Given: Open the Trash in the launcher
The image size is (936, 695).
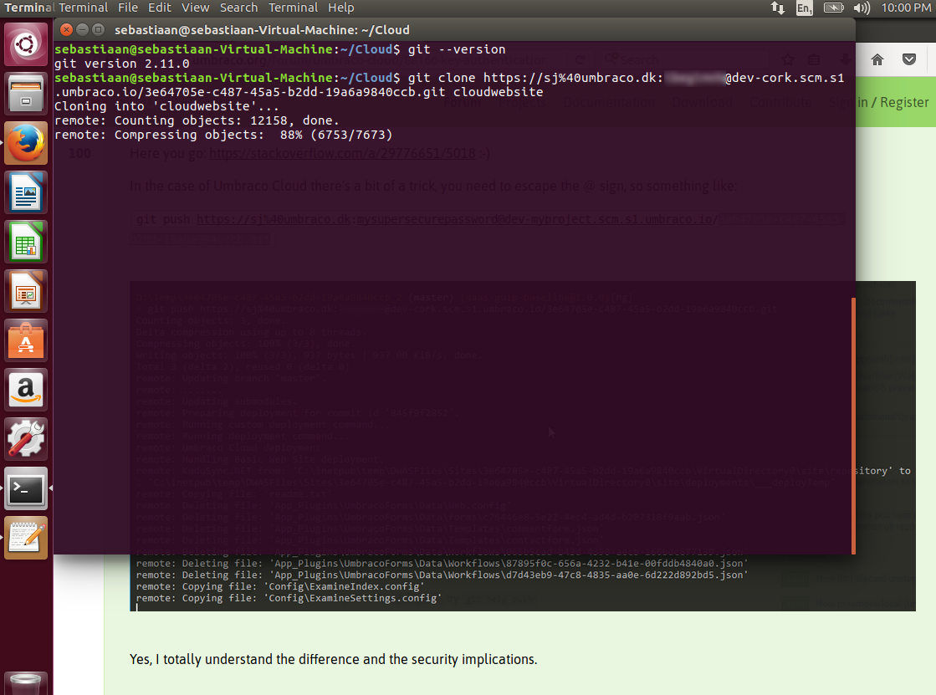Looking at the screenshot, I should pos(26,683).
